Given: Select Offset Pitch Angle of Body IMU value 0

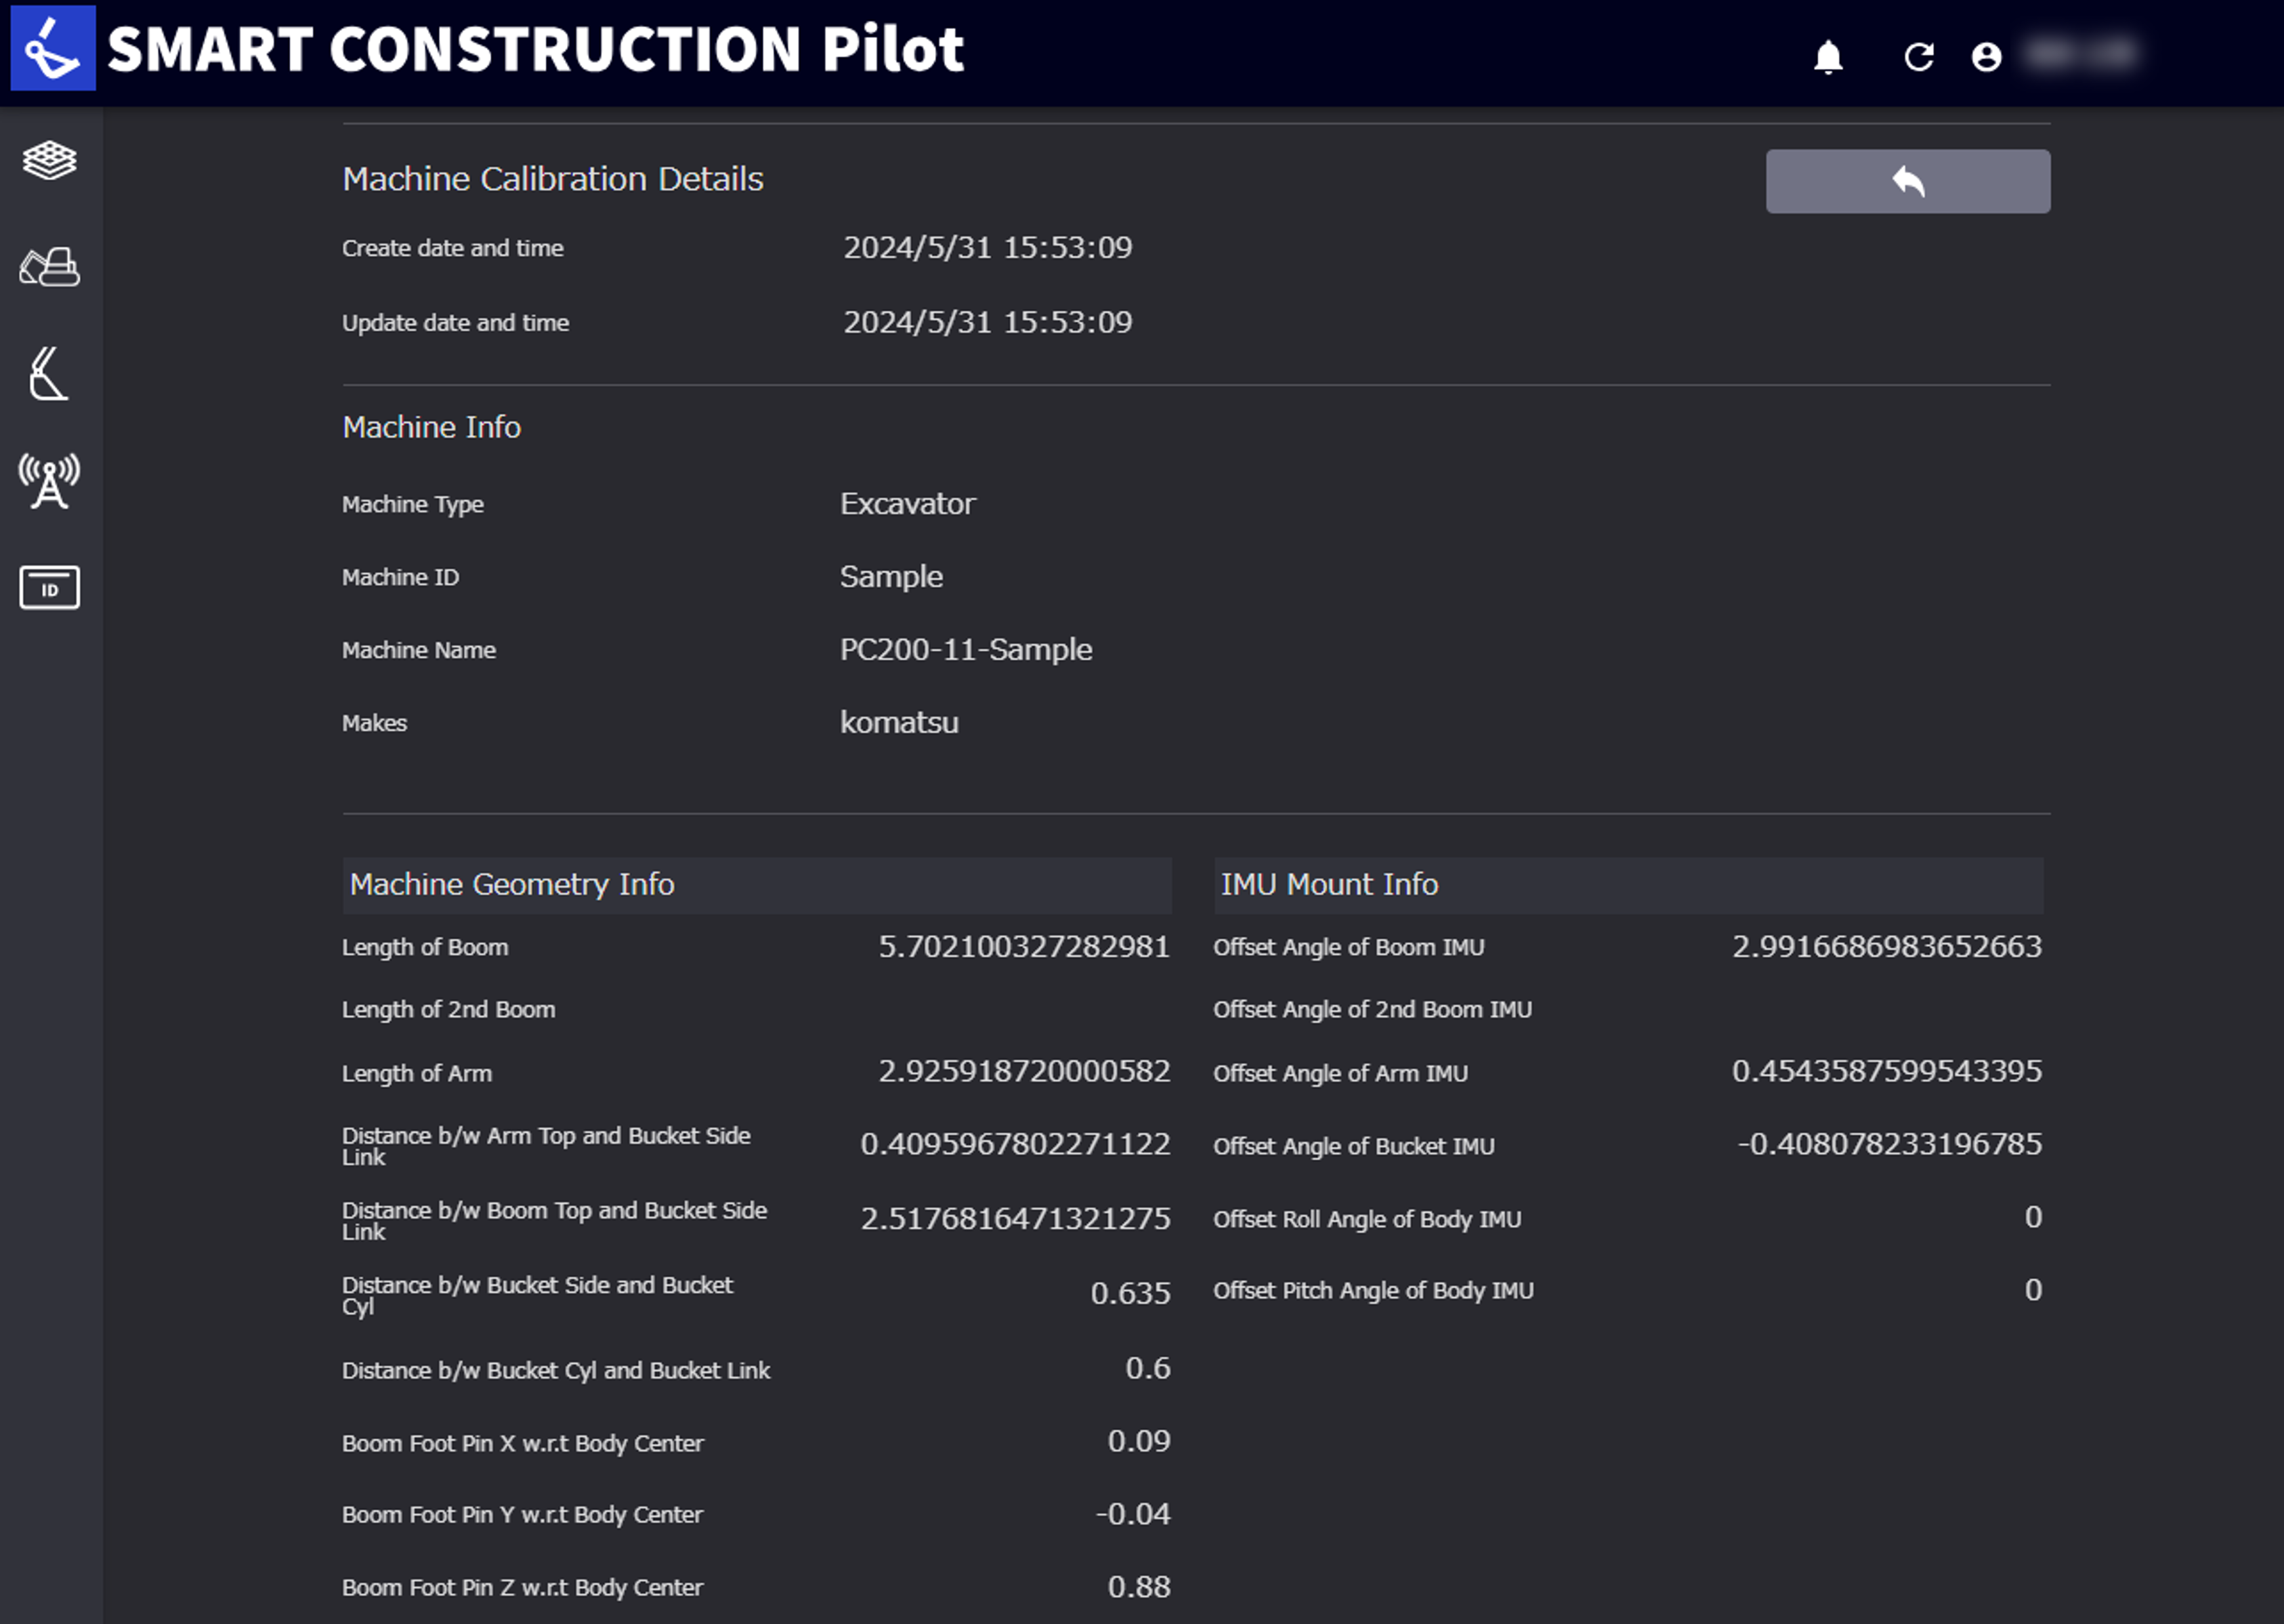Looking at the screenshot, I should [2033, 1290].
